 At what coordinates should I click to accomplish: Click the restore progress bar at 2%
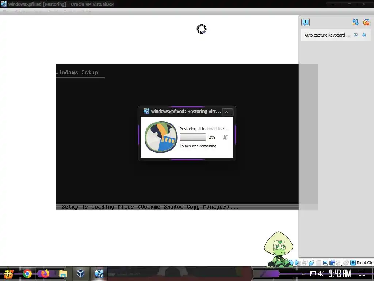coord(193,137)
